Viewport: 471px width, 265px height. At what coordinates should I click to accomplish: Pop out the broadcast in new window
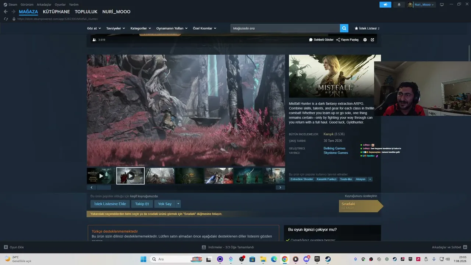(x=372, y=40)
